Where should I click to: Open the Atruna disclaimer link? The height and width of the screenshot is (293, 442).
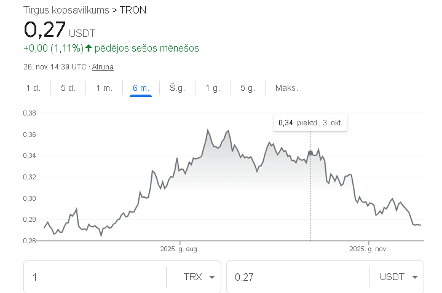103,66
